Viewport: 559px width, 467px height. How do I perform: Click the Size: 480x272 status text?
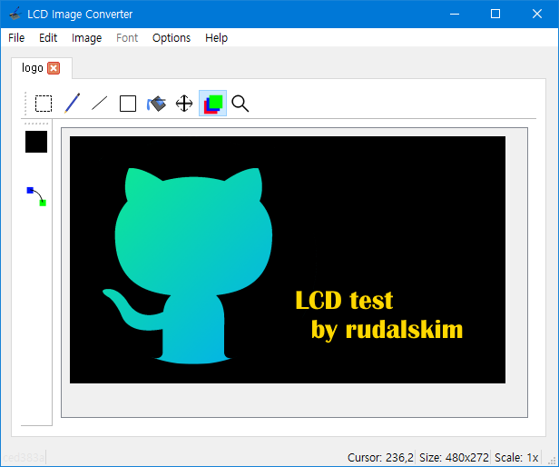(x=454, y=457)
